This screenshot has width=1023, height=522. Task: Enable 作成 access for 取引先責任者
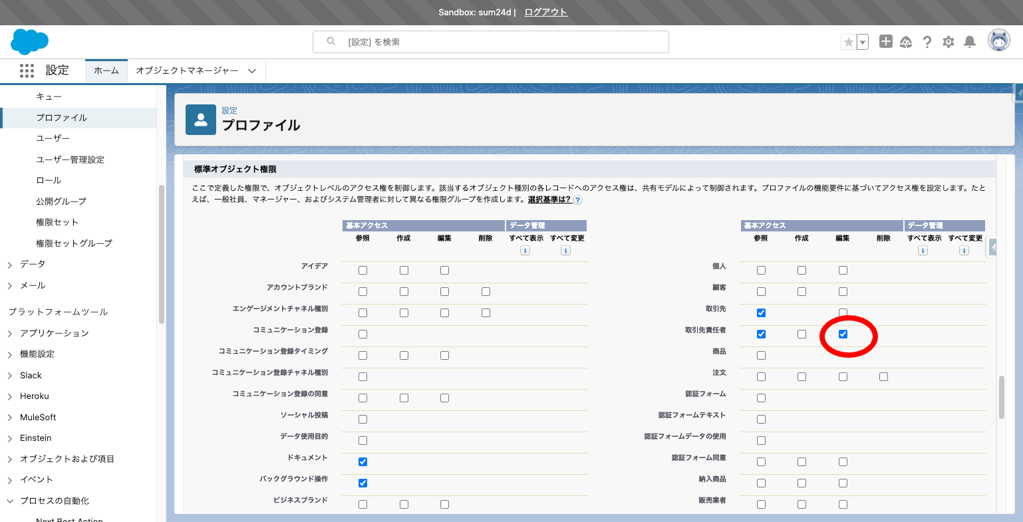point(802,334)
